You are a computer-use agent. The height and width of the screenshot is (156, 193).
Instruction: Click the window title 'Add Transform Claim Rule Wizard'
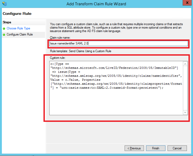[96, 4]
